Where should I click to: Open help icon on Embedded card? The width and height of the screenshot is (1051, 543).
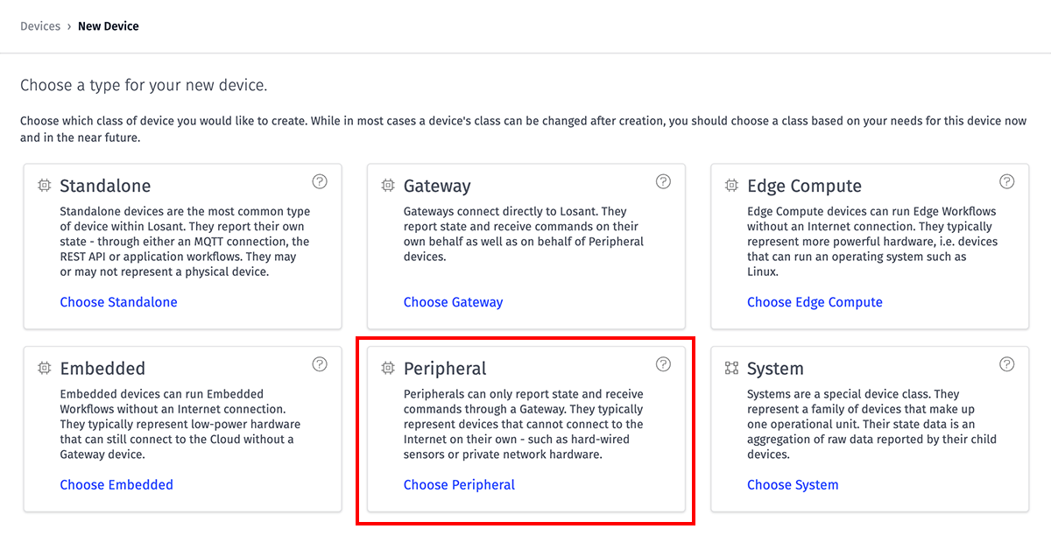coord(320,363)
